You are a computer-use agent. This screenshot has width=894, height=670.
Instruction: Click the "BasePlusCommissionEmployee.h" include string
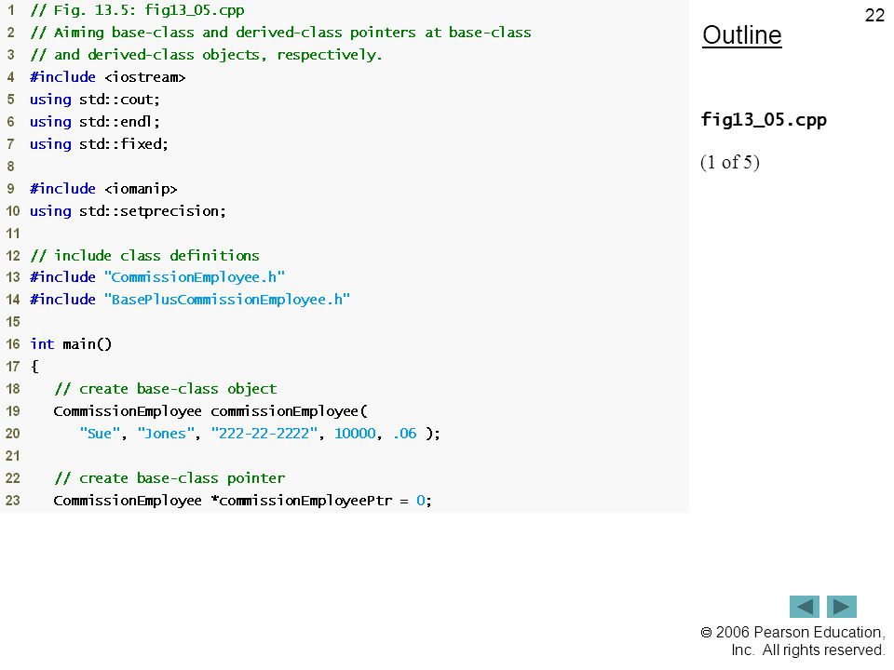(227, 299)
